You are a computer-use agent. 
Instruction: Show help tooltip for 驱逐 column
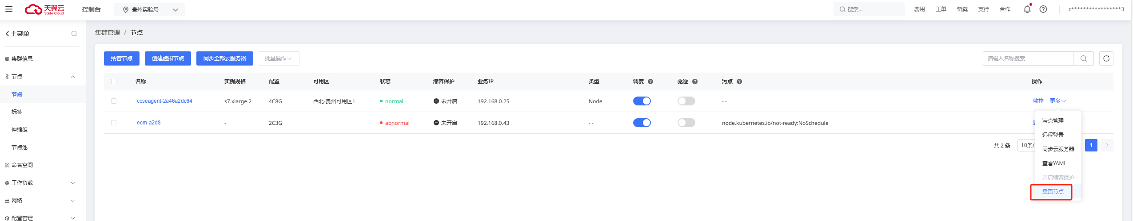pyautogui.click(x=695, y=81)
